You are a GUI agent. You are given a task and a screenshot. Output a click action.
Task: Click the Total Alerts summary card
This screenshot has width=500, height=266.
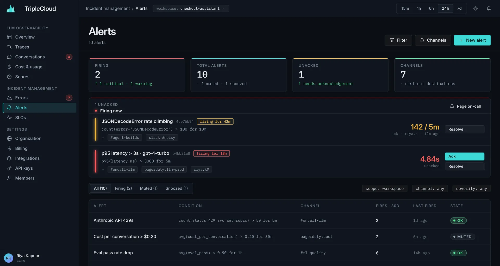pyautogui.click(x=239, y=75)
